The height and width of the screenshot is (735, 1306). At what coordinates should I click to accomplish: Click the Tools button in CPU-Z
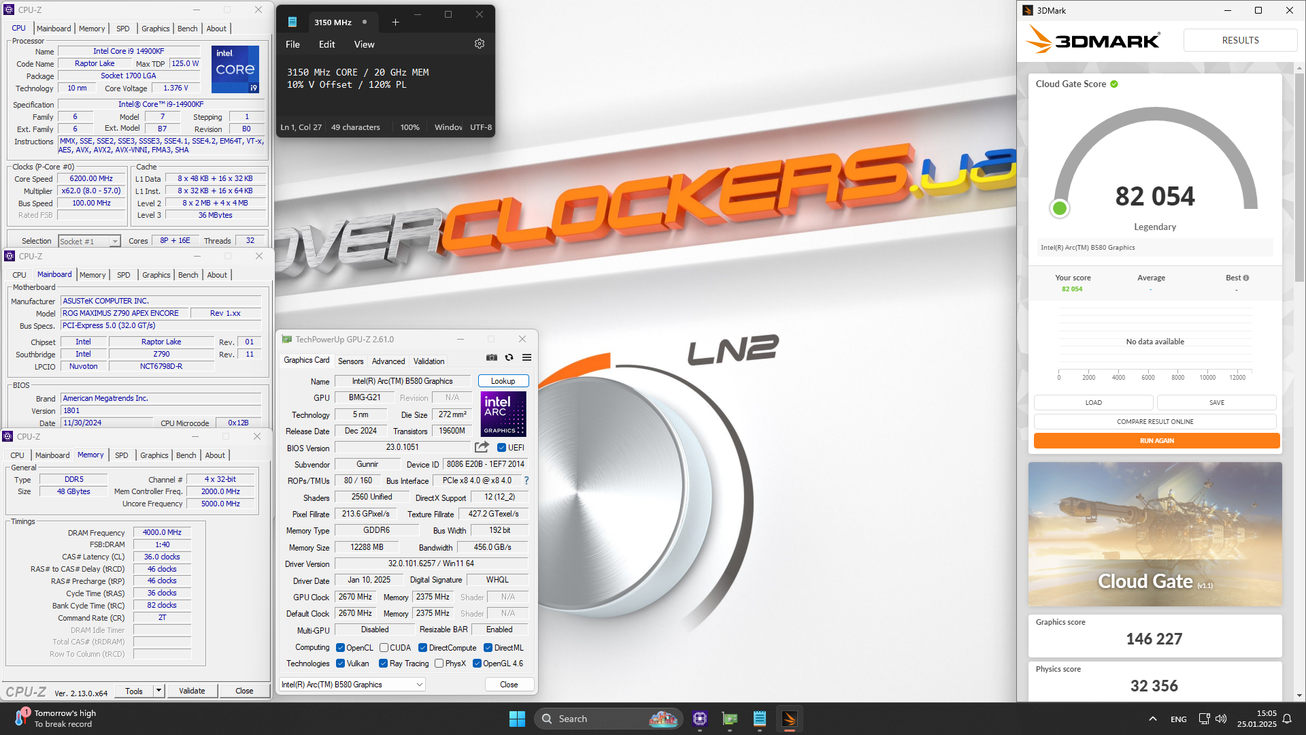(x=134, y=691)
